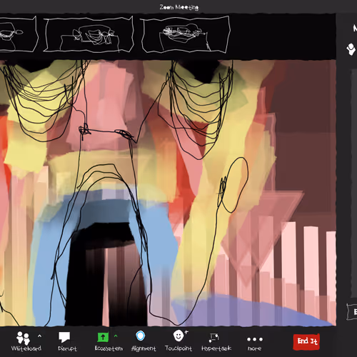Open the Whiteboard people icon
Image resolution: width=357 pixels, height=357 pixels.
click(23, 338)
